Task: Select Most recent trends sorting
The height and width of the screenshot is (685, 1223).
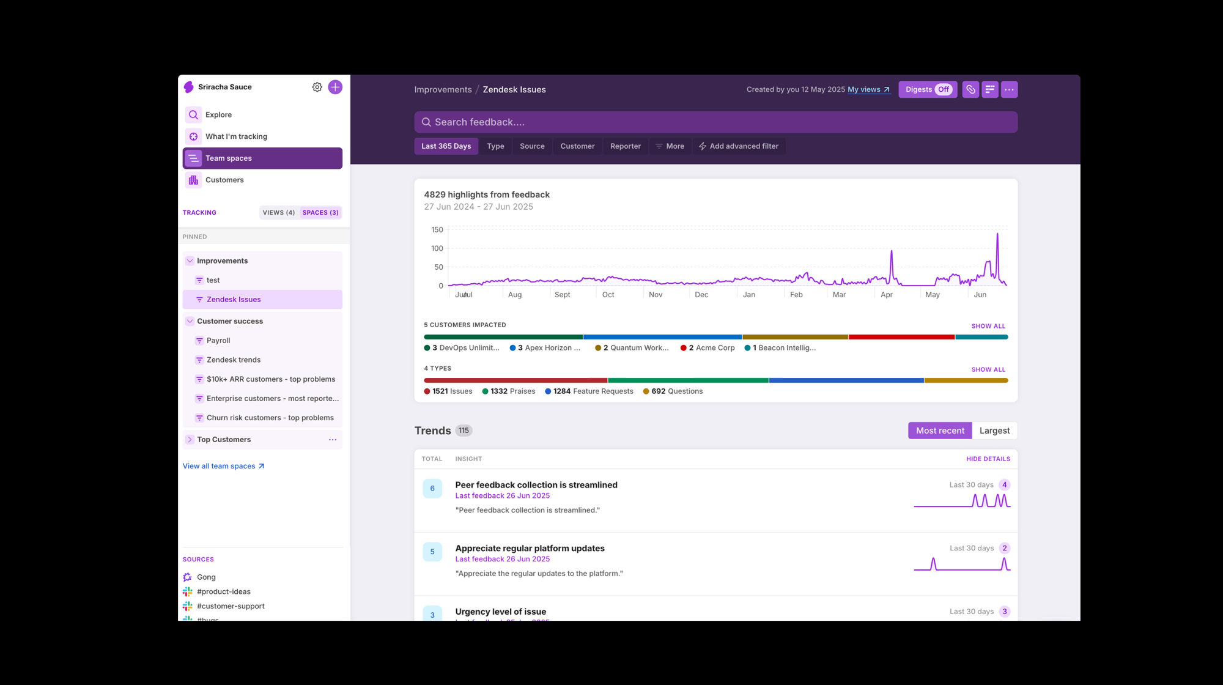Action: 939,431
